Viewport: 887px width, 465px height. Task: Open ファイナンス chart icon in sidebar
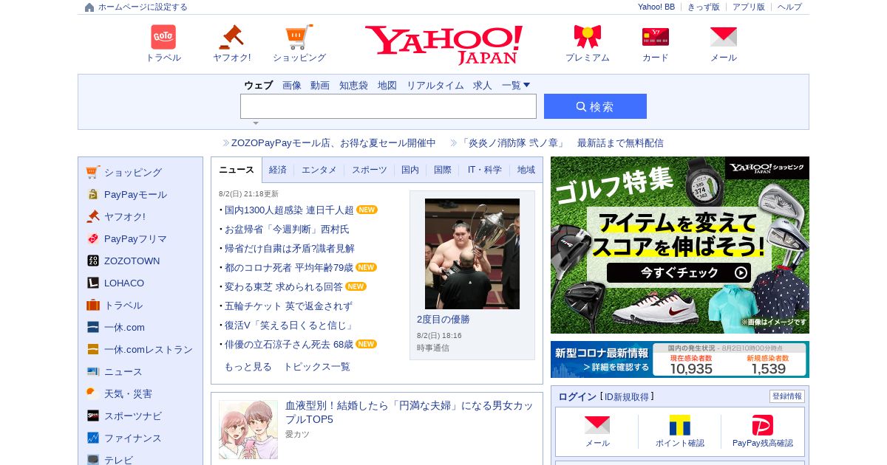pyautogui.click(x=92, y=438)
